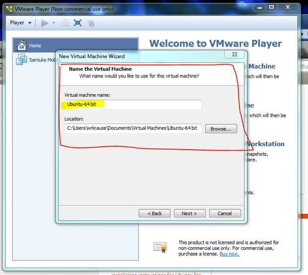
Task: Follow the Buy now. link
Action: (230, 254)
